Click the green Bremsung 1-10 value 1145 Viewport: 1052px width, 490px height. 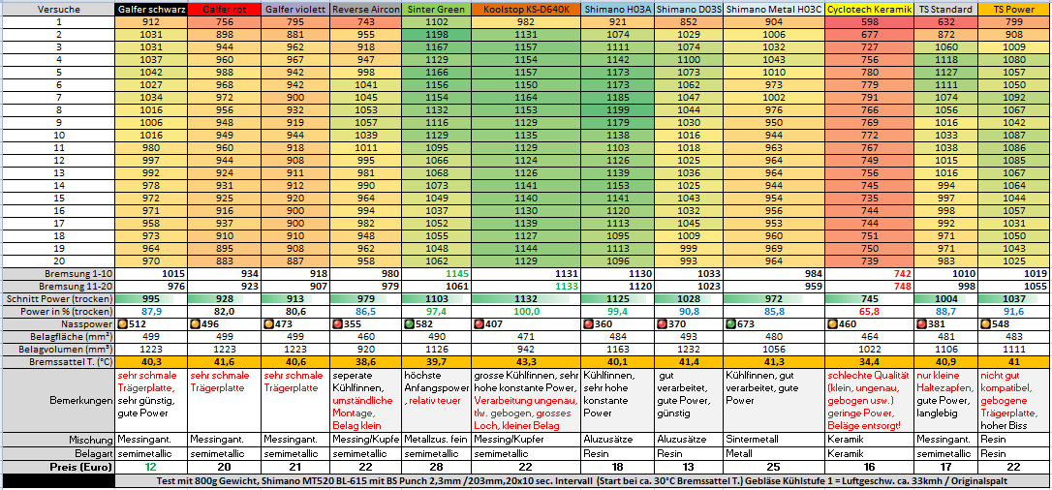pos(435,273)
